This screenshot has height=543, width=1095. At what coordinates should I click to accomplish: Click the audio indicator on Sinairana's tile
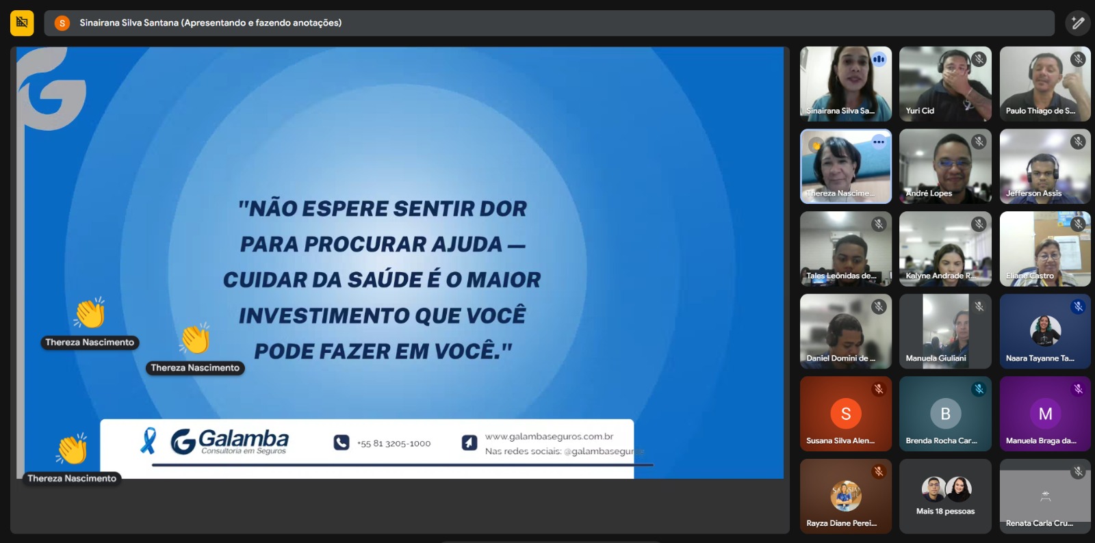[x=879, y=59]
